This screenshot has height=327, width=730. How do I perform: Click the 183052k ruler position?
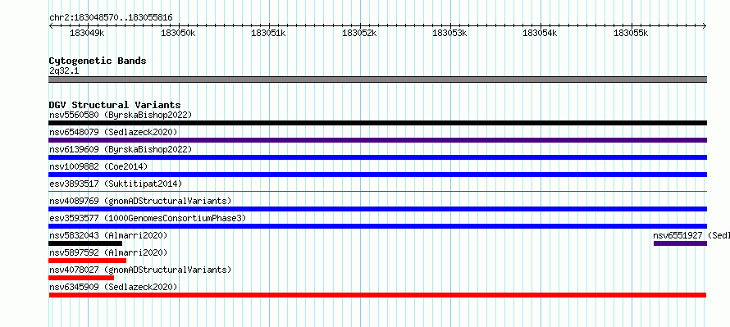359,34
